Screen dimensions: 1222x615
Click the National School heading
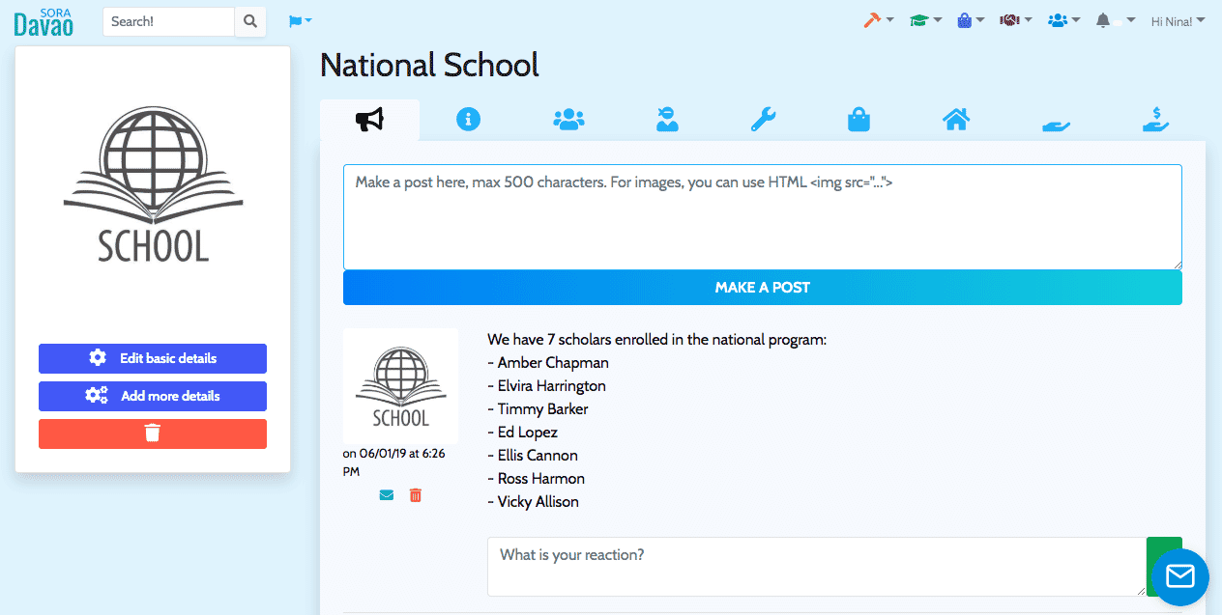tap(429, 66)
